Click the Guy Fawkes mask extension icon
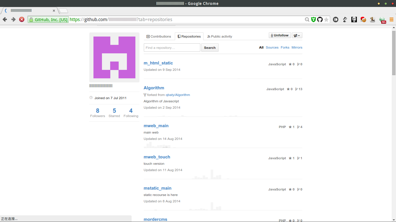 point(354,20)
